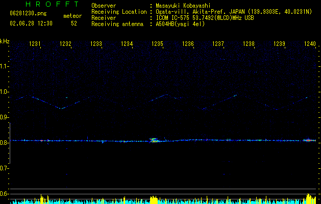Click the V-shaped trace minimum near 1232

(x=61, y=108)
